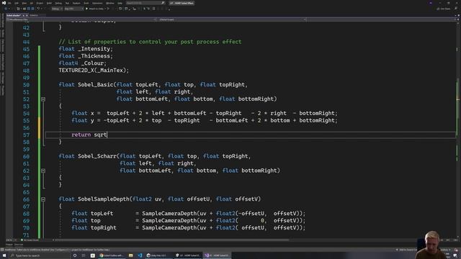Click the Visual Studio search box

[146, 3]
